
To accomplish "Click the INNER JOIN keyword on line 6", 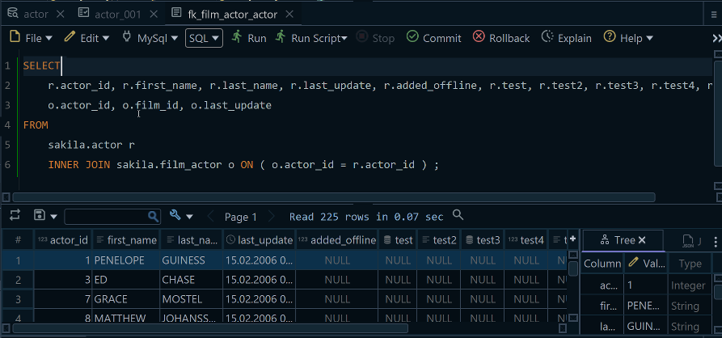I will pyautogui.click(x=78, y=165).
